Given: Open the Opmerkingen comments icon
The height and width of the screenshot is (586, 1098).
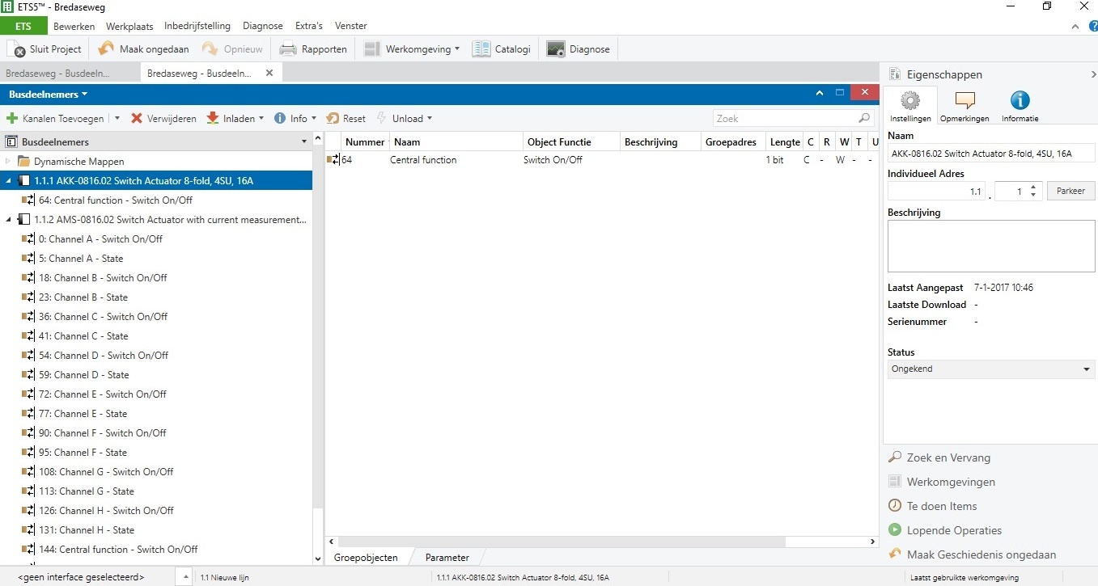Looking at the screenshot, I should pyautogui.click(x=964, y=101).
